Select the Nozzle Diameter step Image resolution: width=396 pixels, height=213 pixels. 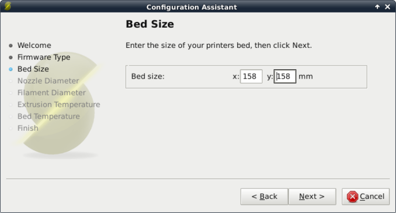48,81
